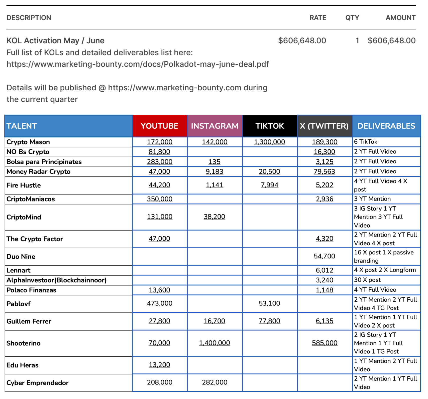Open Money Radar Crypto's X link 79,563
Screen dimensions: 428x399
(324, 172)
